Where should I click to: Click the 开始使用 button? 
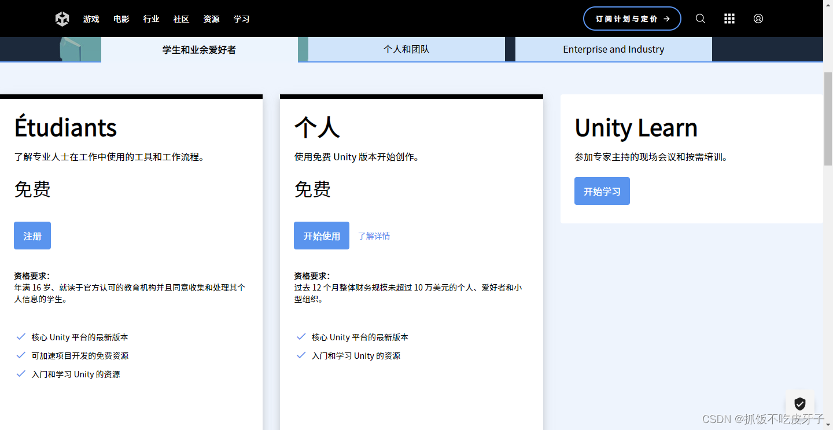click(322, 236)
